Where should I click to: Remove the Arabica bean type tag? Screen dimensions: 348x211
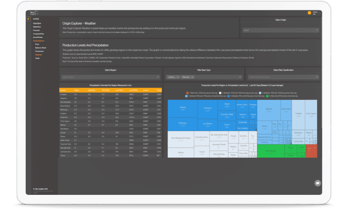click(x=178, y=77)
